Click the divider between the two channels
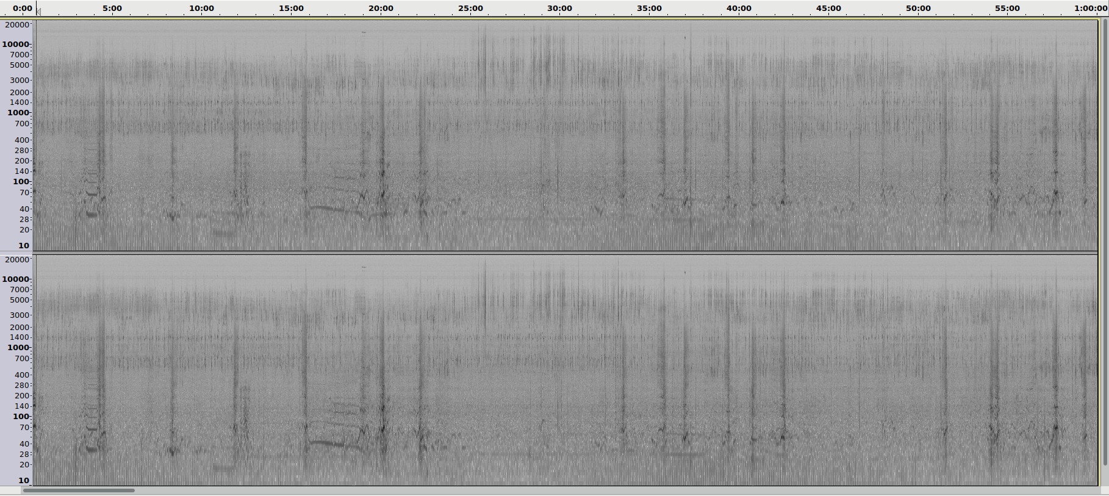 (564, 253)
